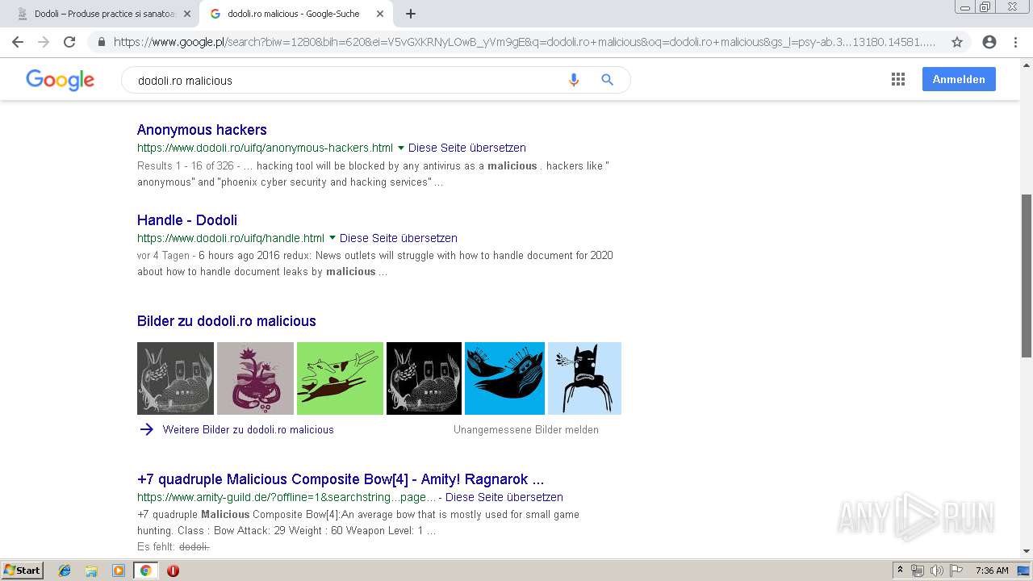Open the Windows Start menu
Image resolution: width=1033 pixels, height=581 pixels.
pyautogui.click(x=22, y=571)
